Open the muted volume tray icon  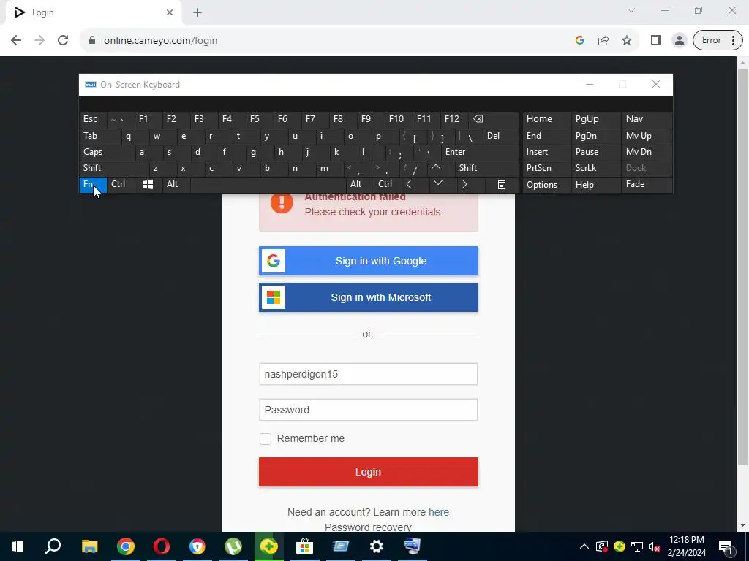coord(654,546)
